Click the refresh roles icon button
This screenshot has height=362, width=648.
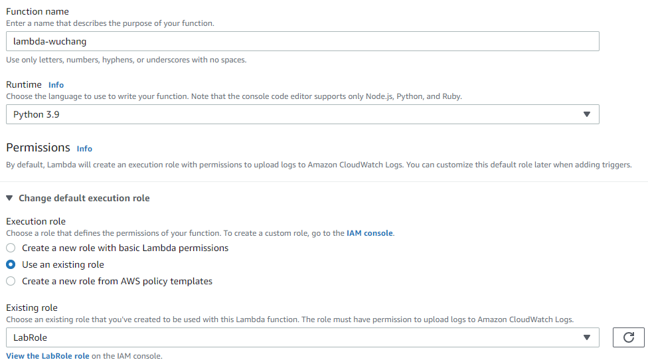click(x=628, y=337)
